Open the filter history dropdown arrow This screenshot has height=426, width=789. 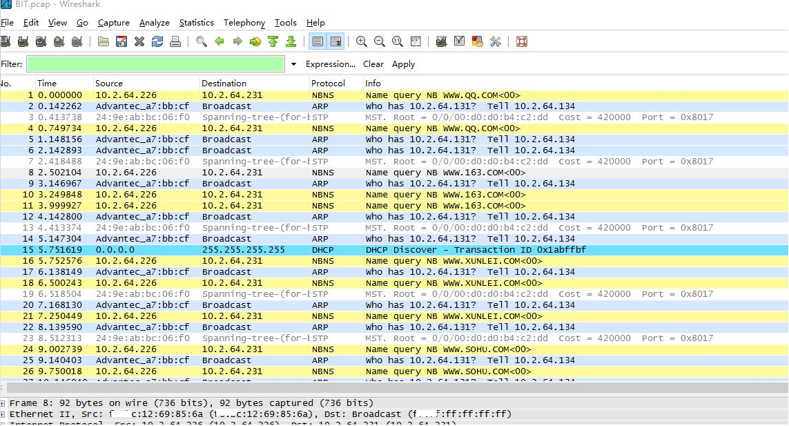293,64
